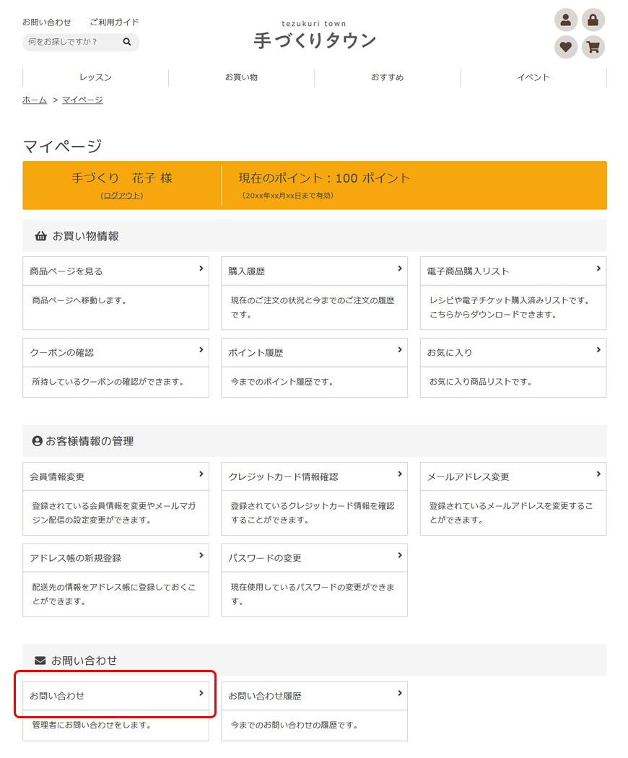This screenshot has width=628, height=758.
Task: Open the shopping cart icon
Action: coord(593,48)
